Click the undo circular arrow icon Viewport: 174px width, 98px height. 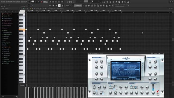(x=107, y=2)
